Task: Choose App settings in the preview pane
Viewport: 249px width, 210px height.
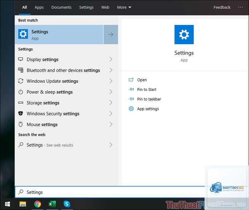Action: coord(148,109)
